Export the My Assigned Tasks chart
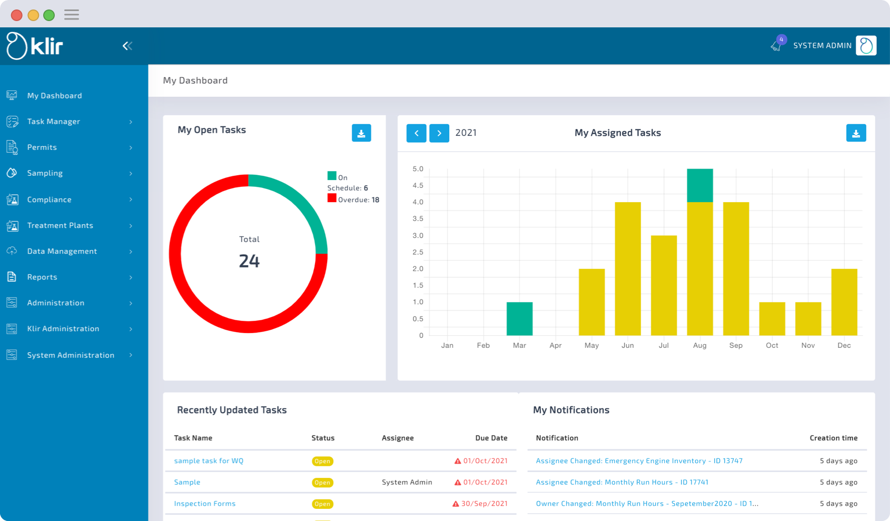 click(856, 133)
